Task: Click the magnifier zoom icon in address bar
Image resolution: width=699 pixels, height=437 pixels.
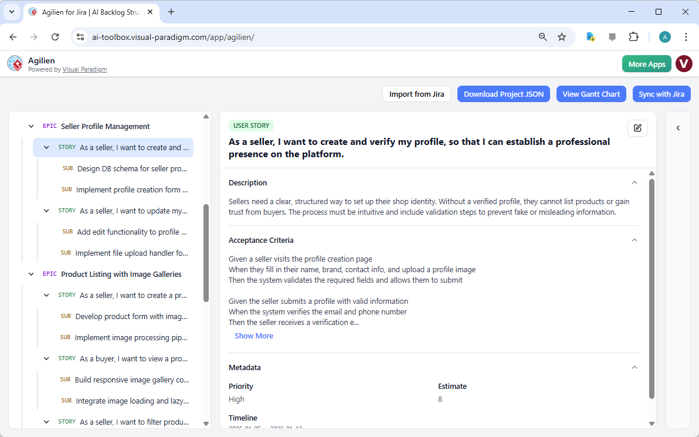Action: 542,36
